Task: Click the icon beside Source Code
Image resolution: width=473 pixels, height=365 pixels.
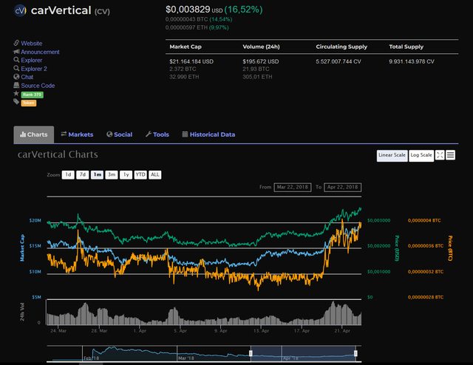Action: tap(16, 85)
